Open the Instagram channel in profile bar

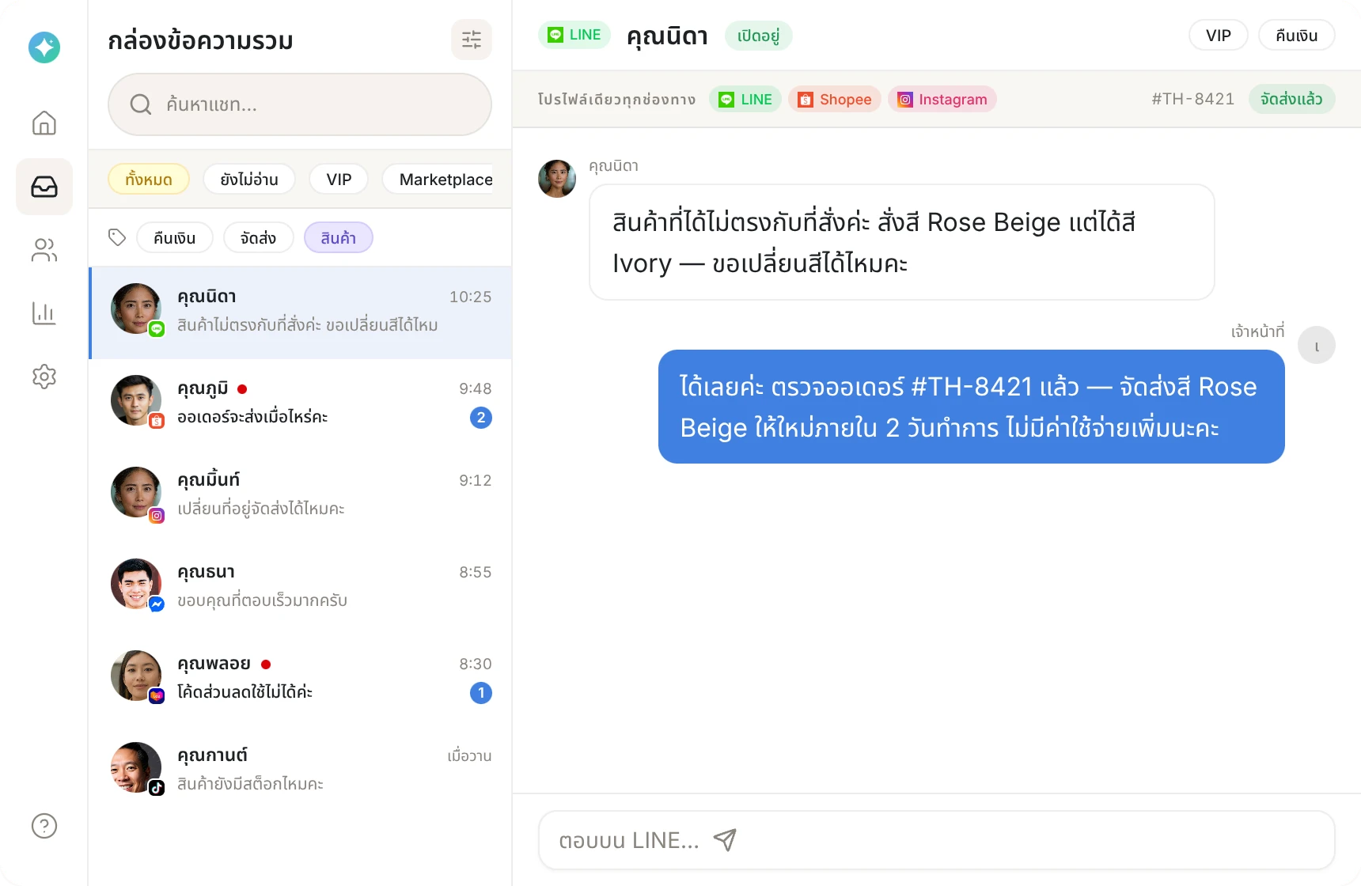click(x=942, y=99)
